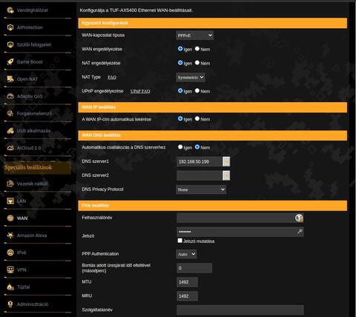Click the USB alkalmazás icon
Image resolution: width=356 pixels, height=317 pixels.
pos(10,130)
